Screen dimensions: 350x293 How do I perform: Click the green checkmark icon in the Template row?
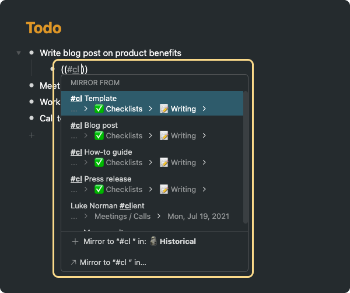coord(99,109)
